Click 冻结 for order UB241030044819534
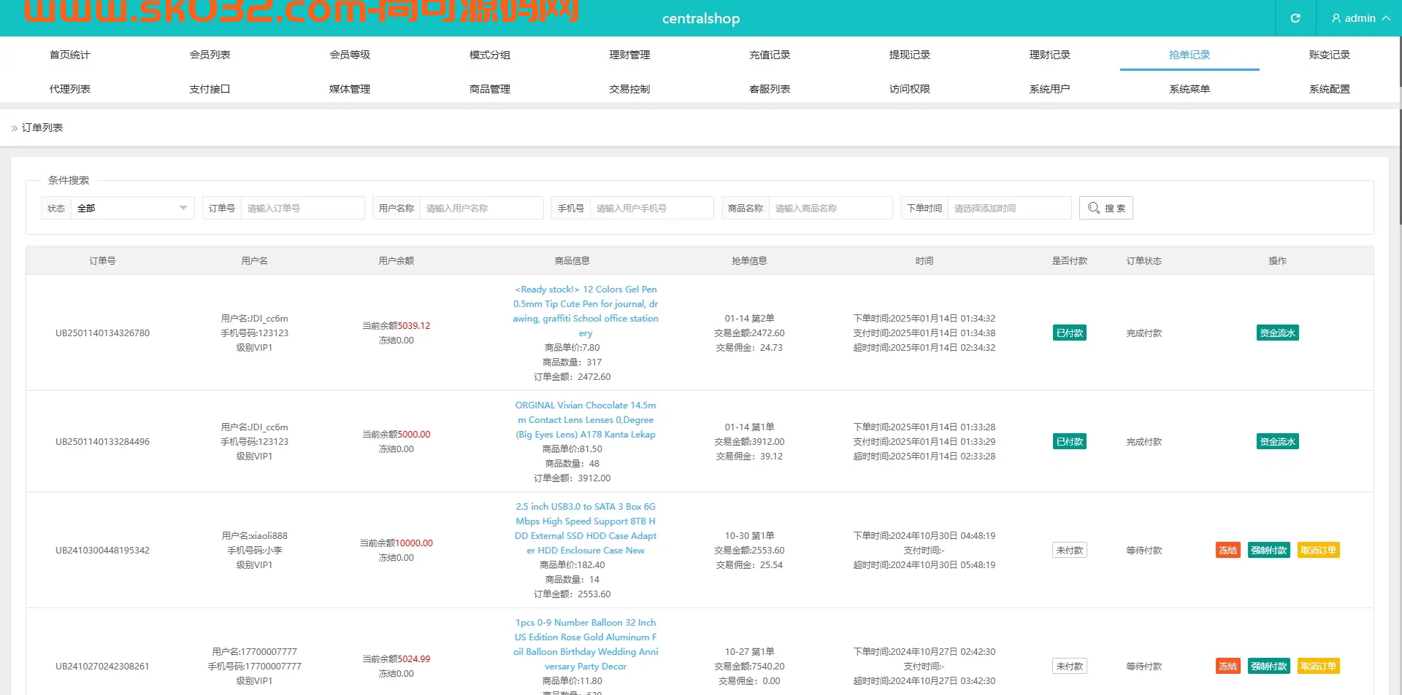Image resolution: width=1402 pixels, height=695 pixels. [1227, 550]
